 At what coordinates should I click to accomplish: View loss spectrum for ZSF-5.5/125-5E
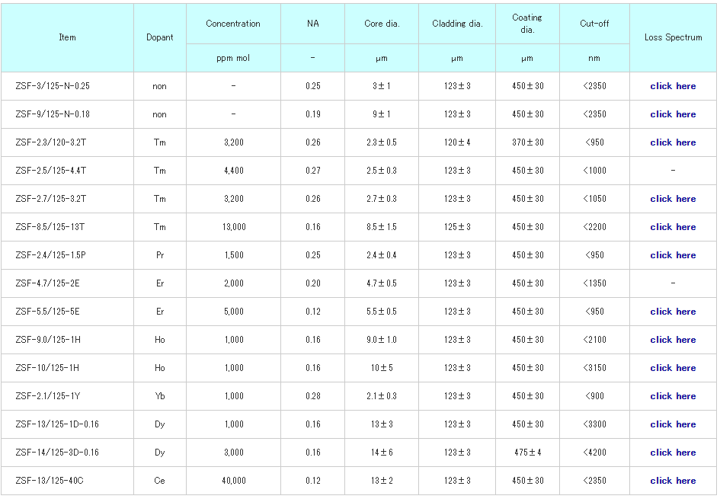pyautogui.click(x=673, y=312)
